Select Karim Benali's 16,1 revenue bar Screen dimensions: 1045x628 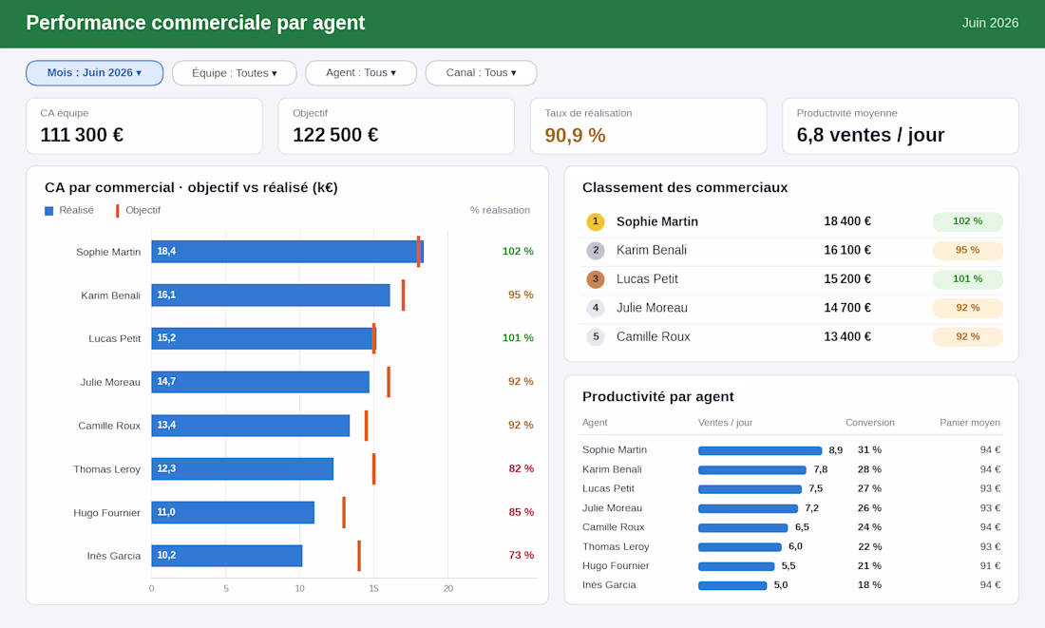pos(271,295)
